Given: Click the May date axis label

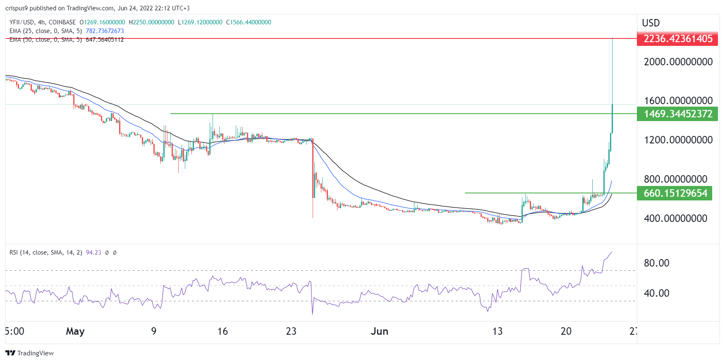Looking at the screenshot, I should (75, 331).
